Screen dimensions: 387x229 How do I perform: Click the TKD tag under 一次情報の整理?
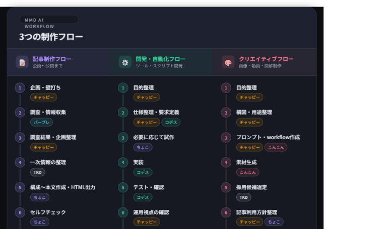38,172
